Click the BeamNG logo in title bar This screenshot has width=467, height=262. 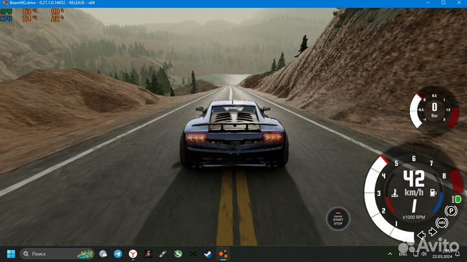point(5,3)
